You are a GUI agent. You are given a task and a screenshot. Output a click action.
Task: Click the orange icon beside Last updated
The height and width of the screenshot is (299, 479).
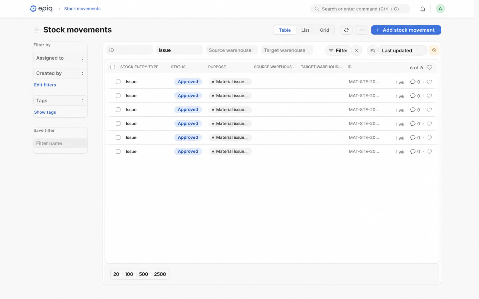[x=434, y=50]
